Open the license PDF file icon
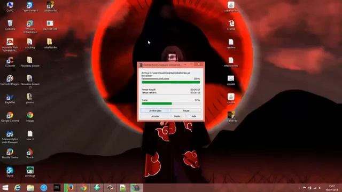Screen dimensions: 342x192 click(x=231, y=25)
